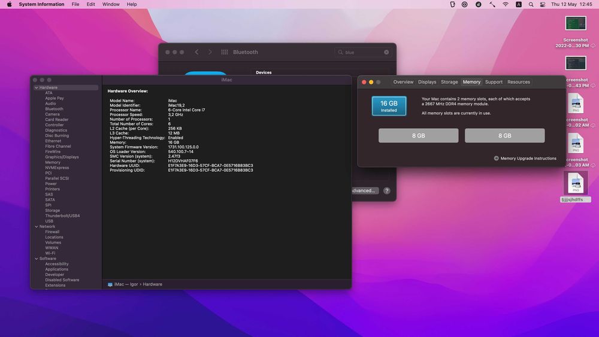Select Diagnostics in the sidebar
The width and height of the screenshot is (599, 337).
click(56, 130)
